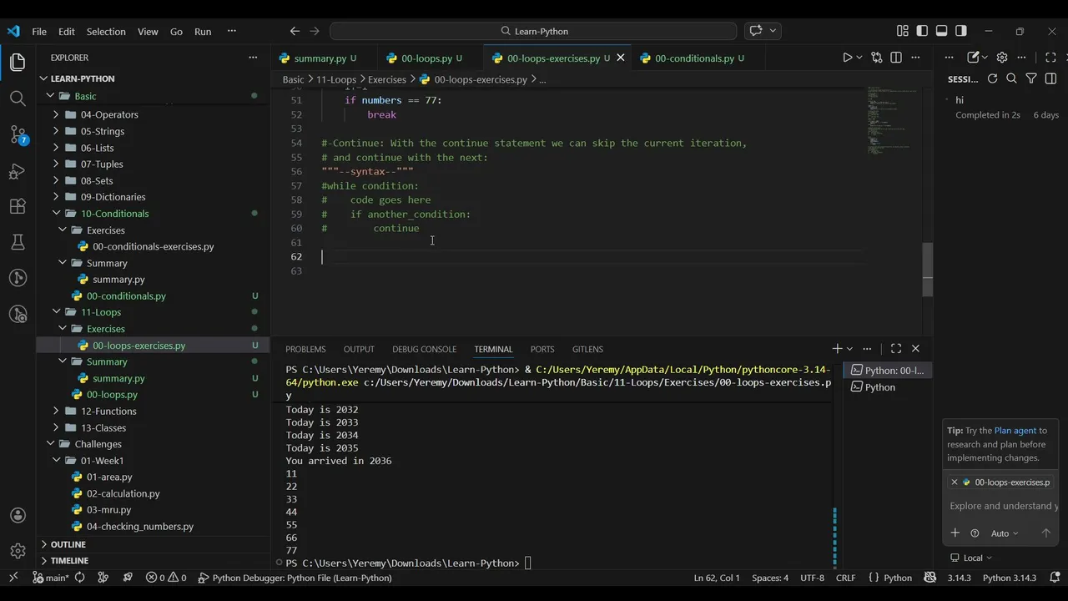Open the Source Control view
Screen dimensions: 1068x601
pos(18,134)
